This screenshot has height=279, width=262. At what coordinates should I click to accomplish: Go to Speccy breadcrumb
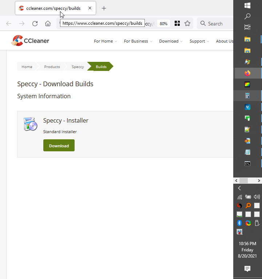pos(78,67)
